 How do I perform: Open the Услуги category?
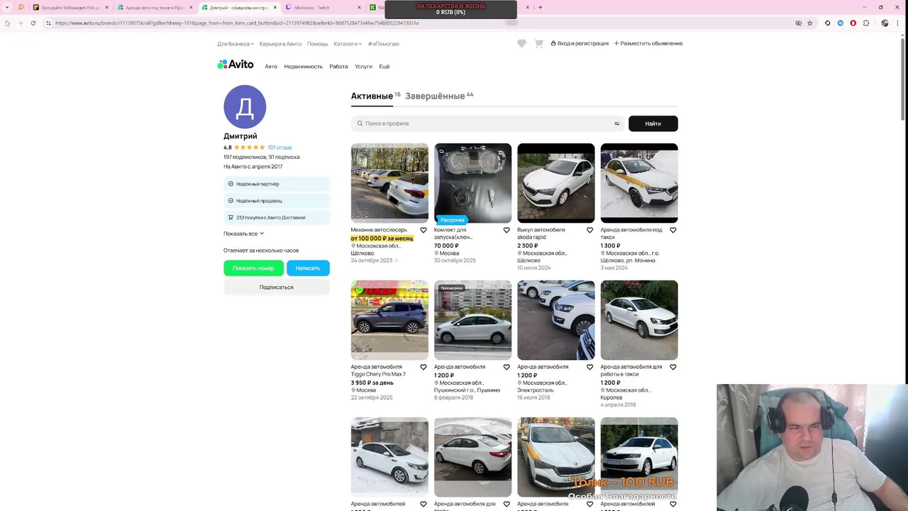[363, 67]
